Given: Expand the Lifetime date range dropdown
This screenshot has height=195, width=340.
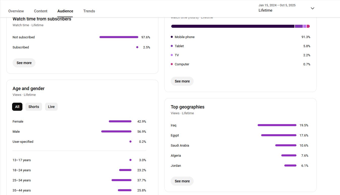Looking at the screenshot, I should pos(312,8).
